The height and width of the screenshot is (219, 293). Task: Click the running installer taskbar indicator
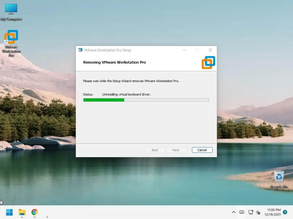point(47,217)
